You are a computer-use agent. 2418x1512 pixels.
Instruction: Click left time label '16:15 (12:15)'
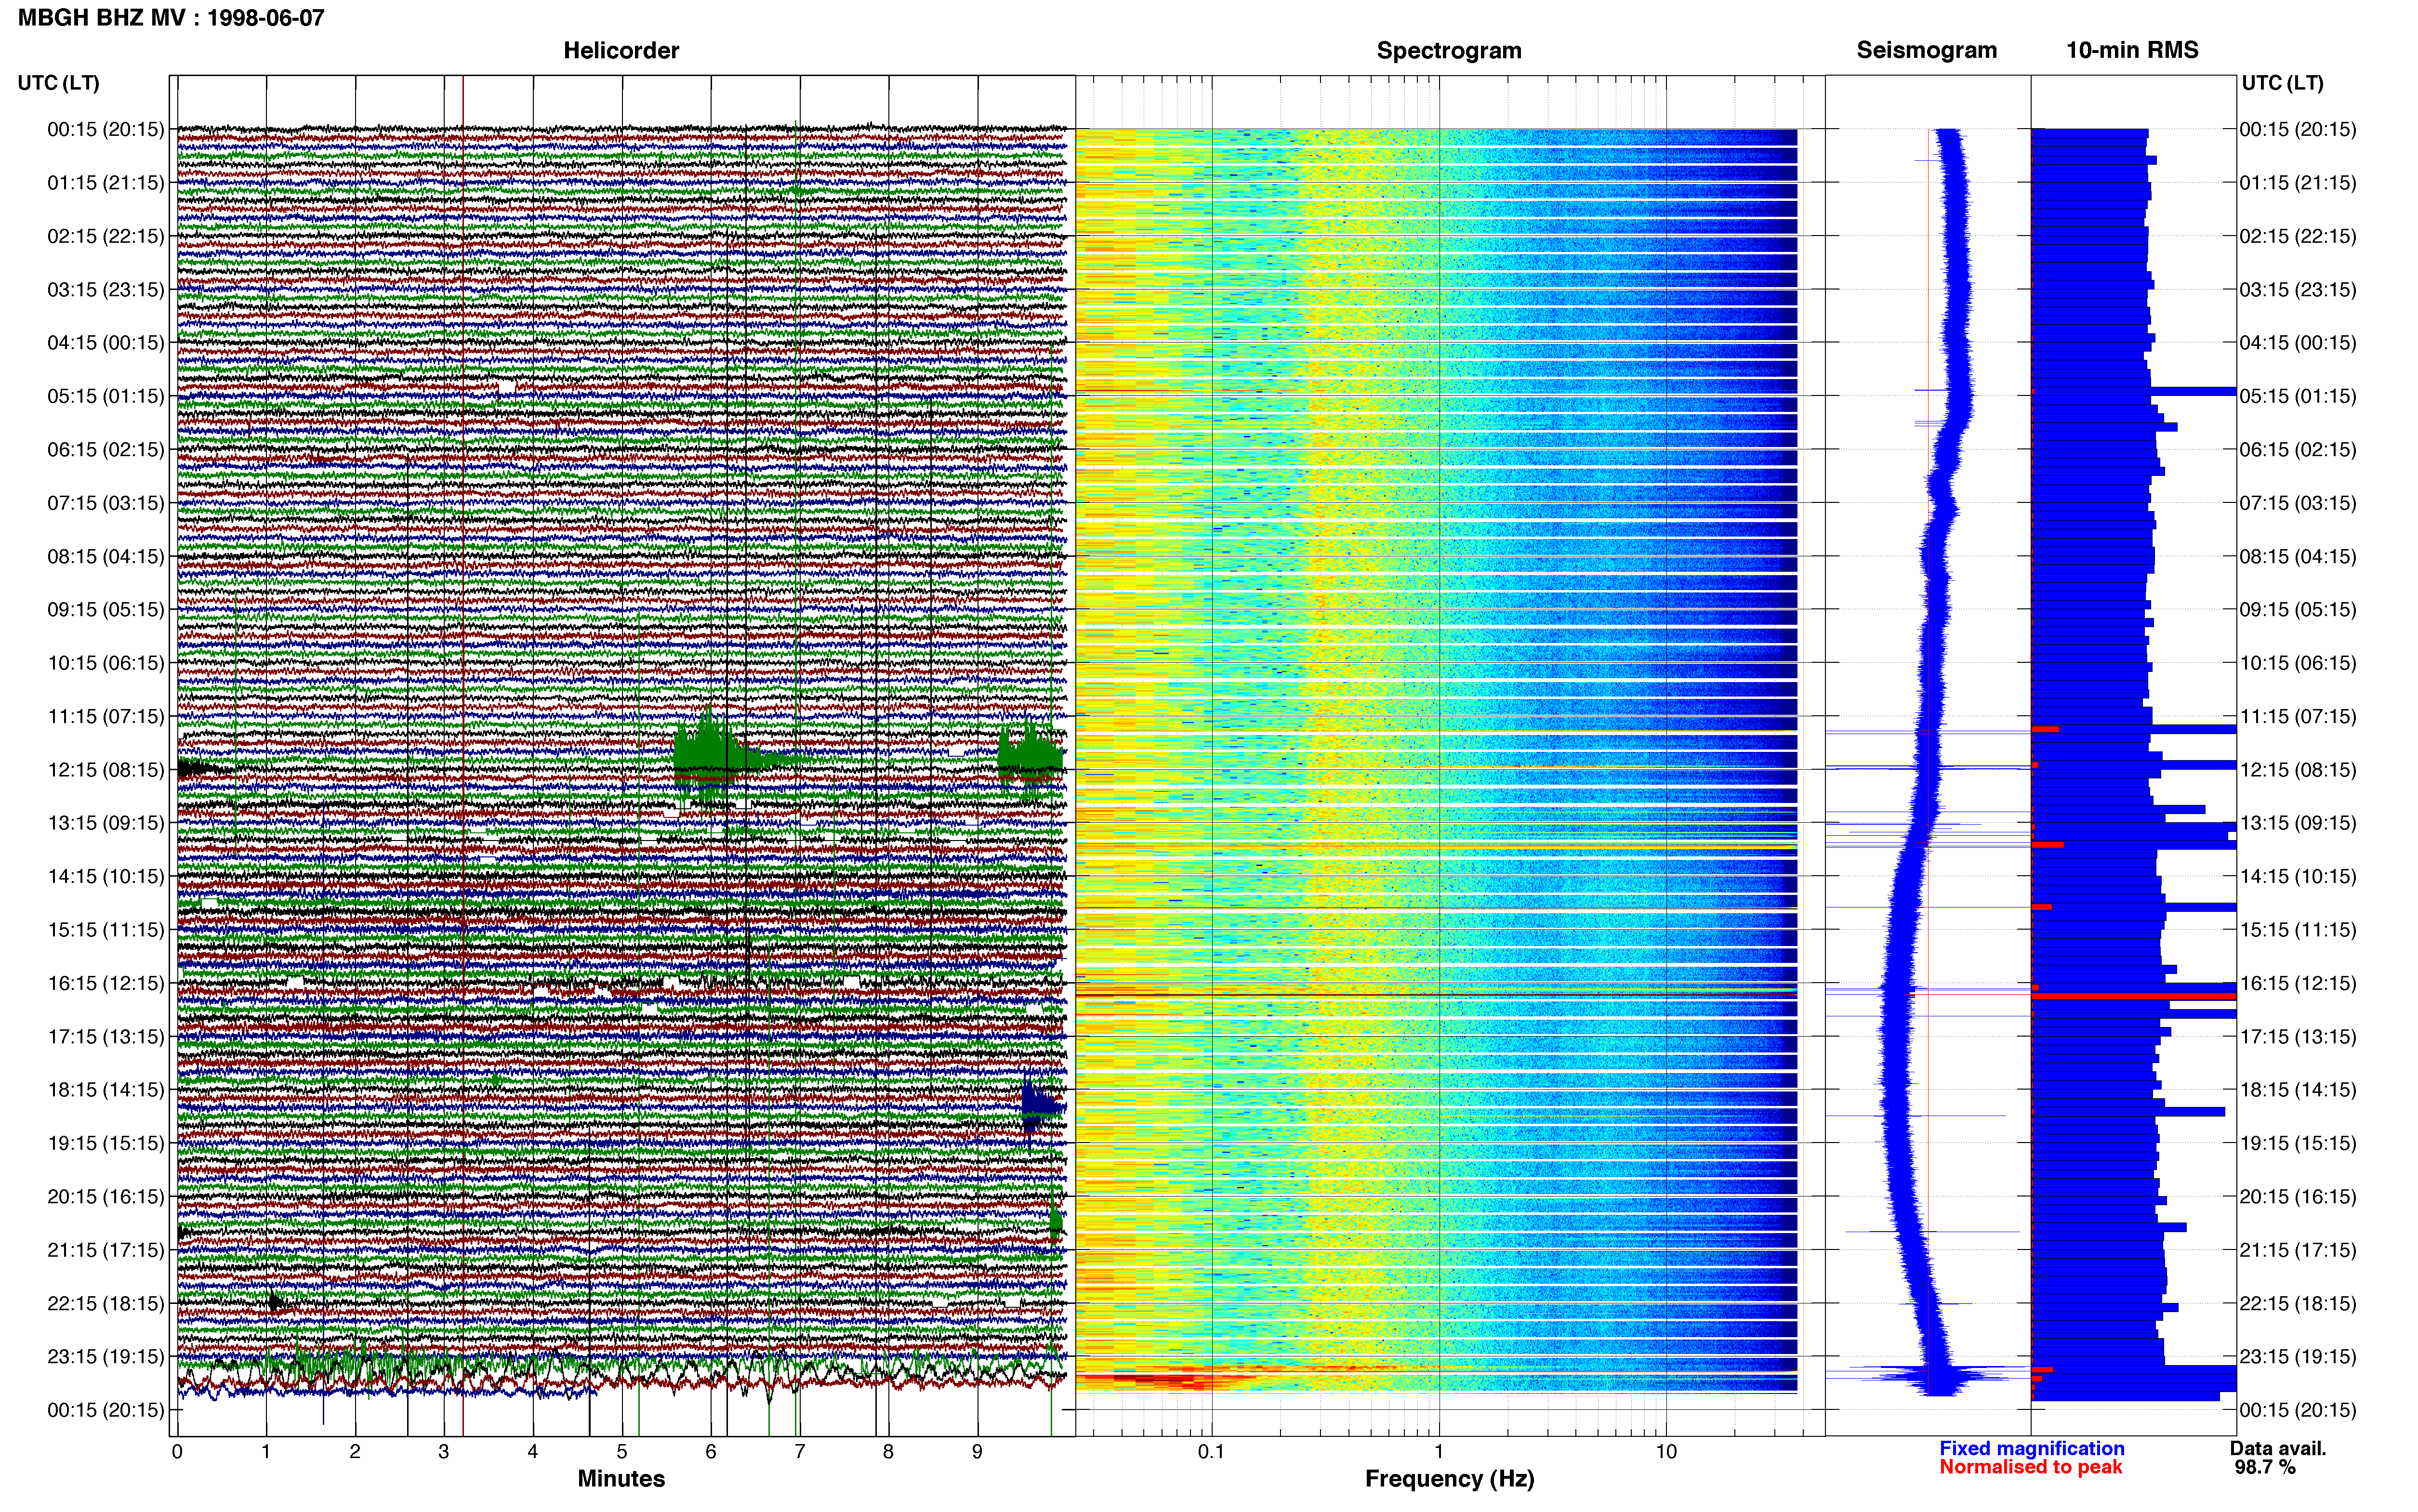coord(106,983)
